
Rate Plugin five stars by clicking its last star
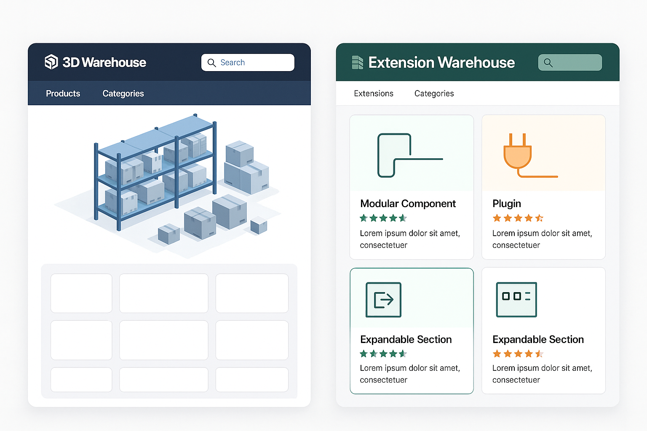[x=540, y=218]
